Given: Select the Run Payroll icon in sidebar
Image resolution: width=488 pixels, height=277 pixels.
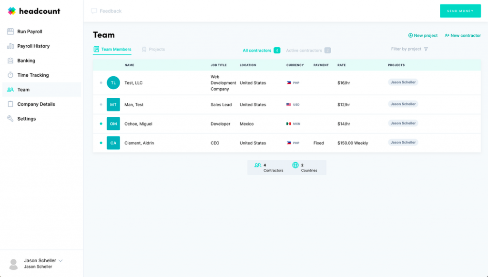Looking at the screenshot, I should [10, 31].
